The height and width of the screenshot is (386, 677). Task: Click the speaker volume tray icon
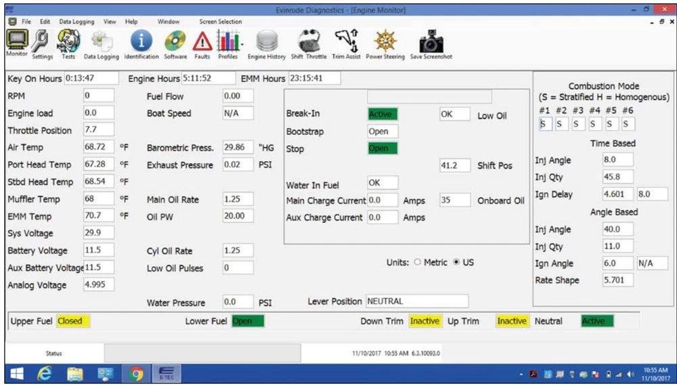pos(631,374)
